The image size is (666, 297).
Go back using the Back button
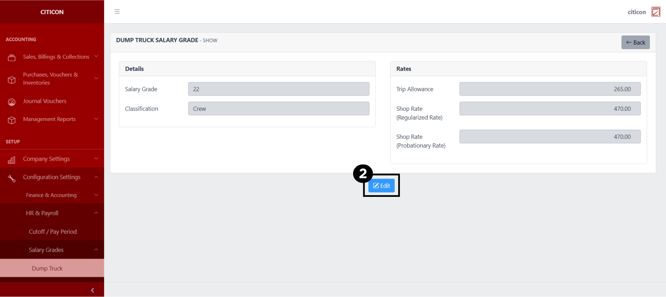click(x=635, y=43)
